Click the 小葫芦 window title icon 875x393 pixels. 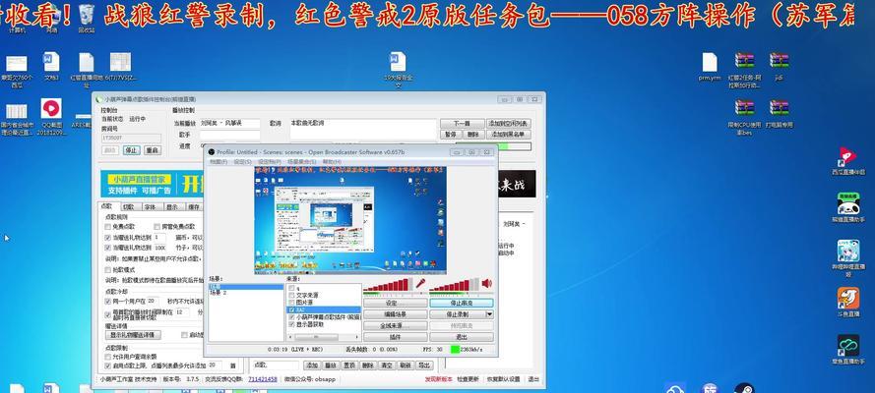point(99,99)
